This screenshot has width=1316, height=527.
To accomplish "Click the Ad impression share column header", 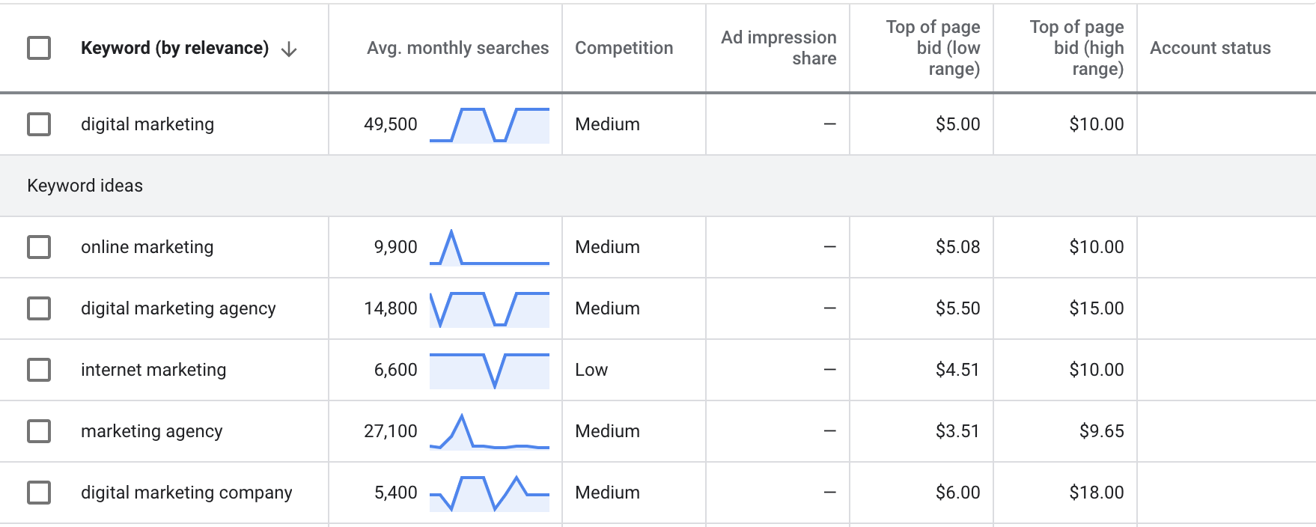I will [x=779, y=48].
